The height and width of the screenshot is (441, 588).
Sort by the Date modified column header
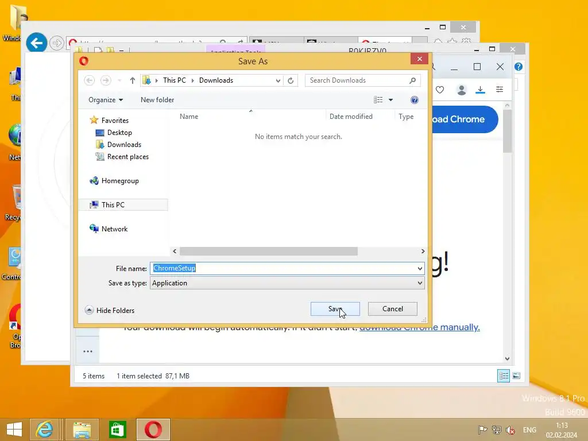[351, 116]
